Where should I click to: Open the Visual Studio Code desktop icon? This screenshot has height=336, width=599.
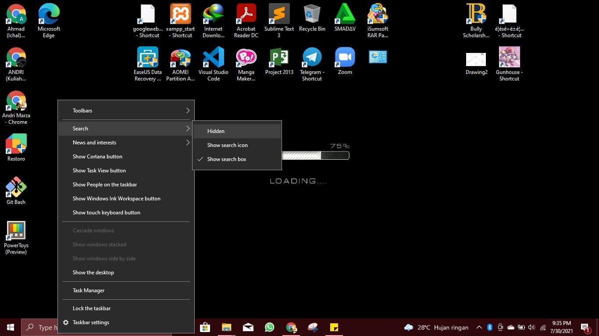(214, 58)
